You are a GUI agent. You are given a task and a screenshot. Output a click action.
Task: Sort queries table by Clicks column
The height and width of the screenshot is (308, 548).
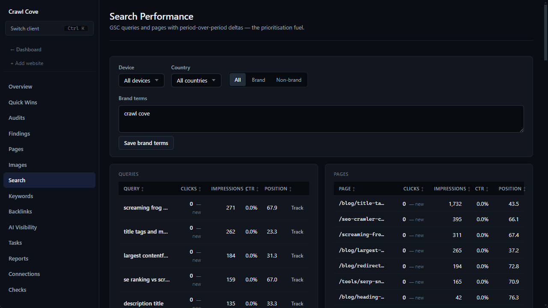191,189
